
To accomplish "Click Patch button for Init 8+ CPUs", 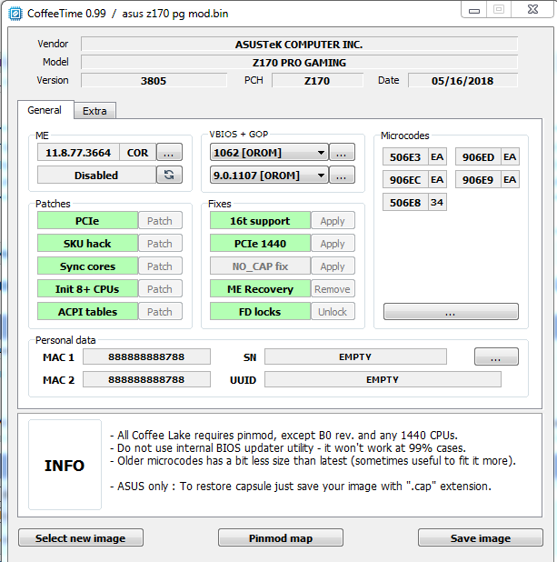I will (160, 288).
